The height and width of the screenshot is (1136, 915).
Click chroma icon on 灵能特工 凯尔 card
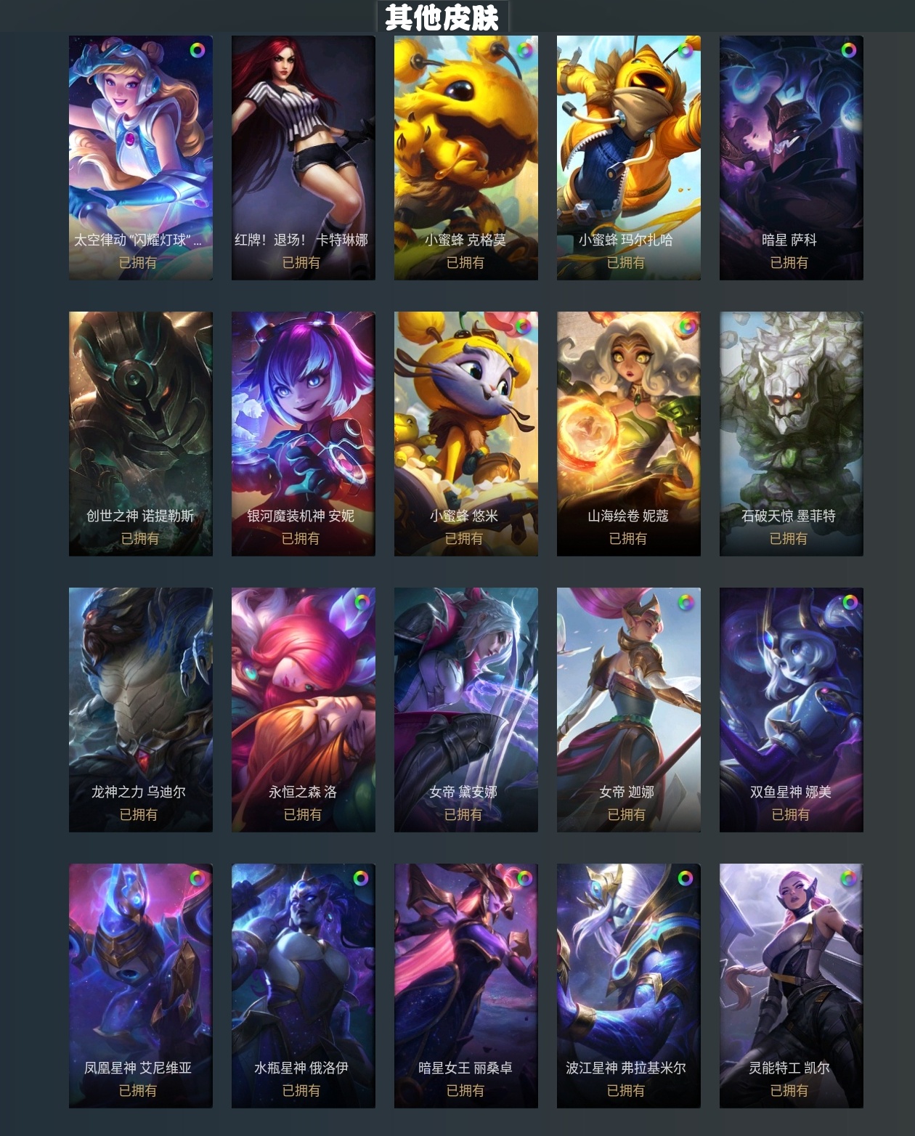tap(849, 878)
